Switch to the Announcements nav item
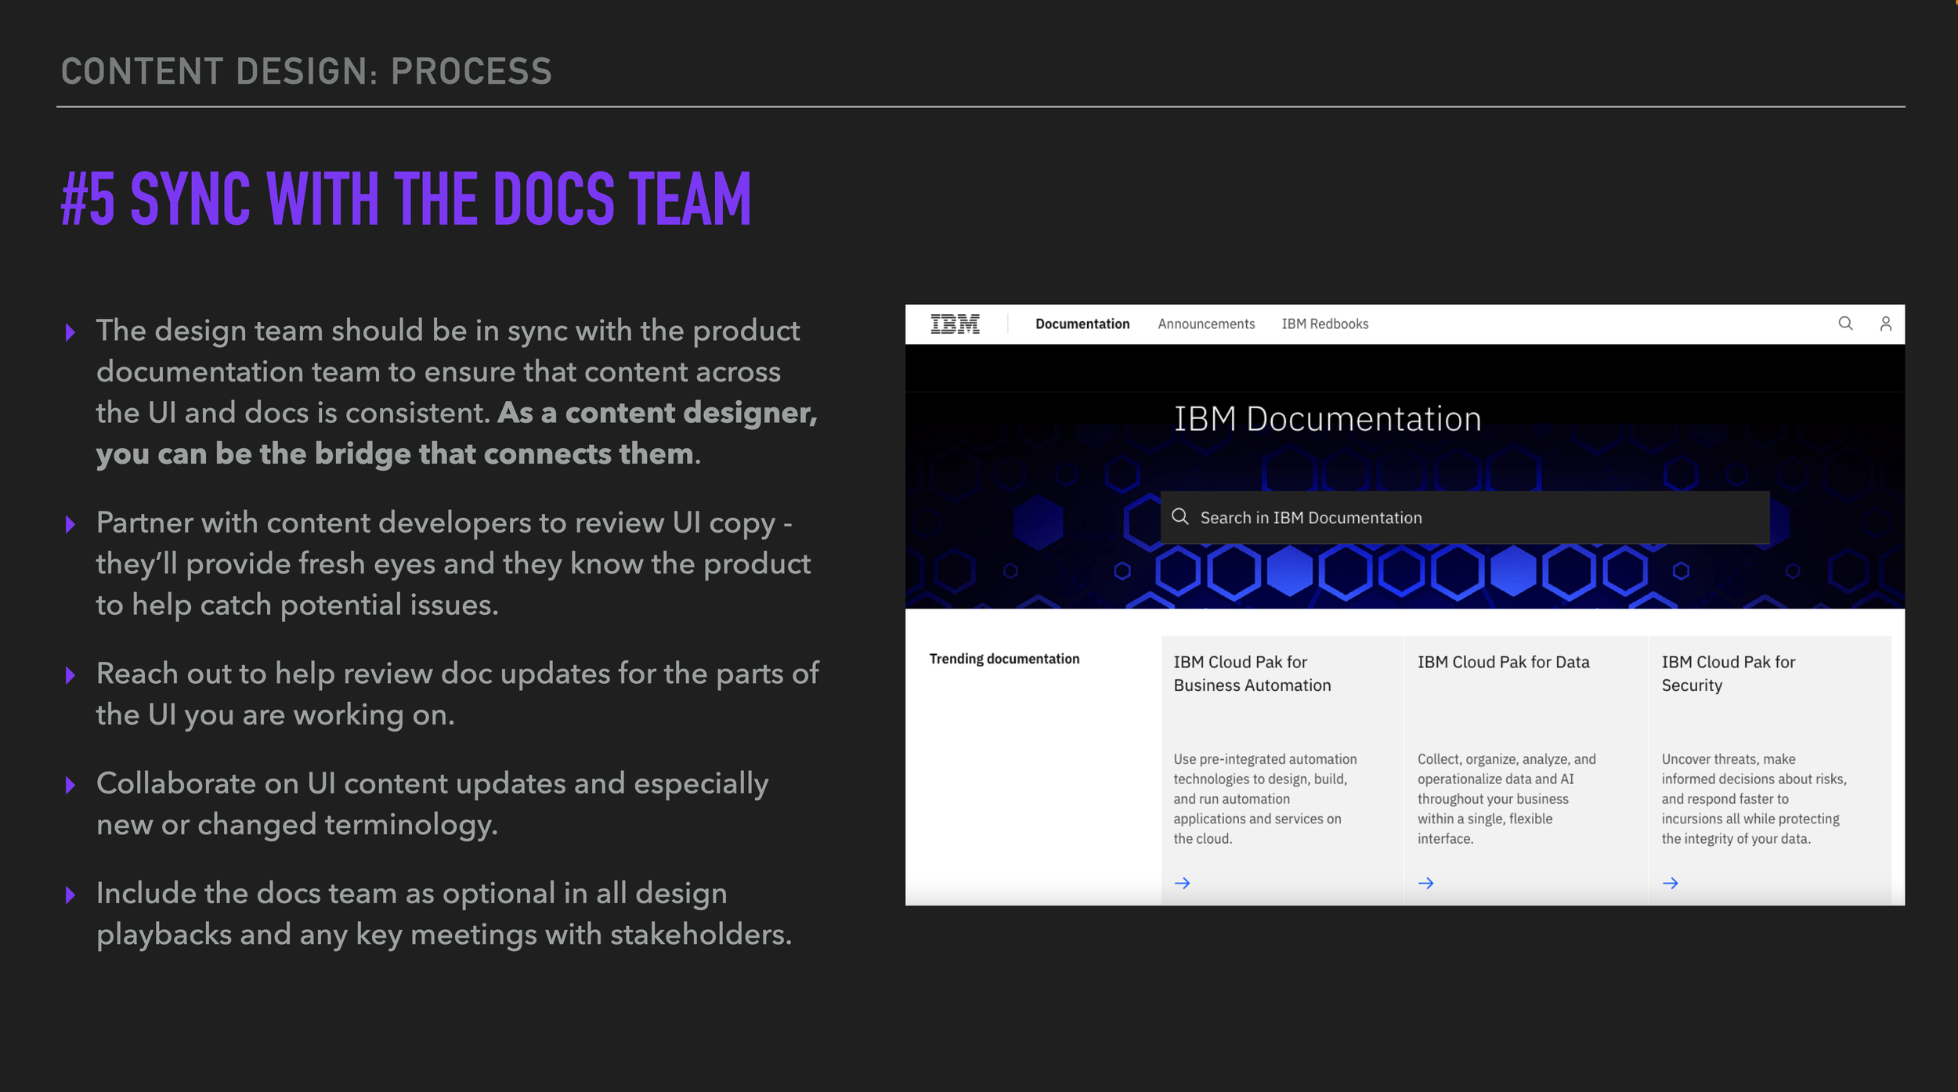This screenshot has width=1958, height=1092. point(1205,324)
